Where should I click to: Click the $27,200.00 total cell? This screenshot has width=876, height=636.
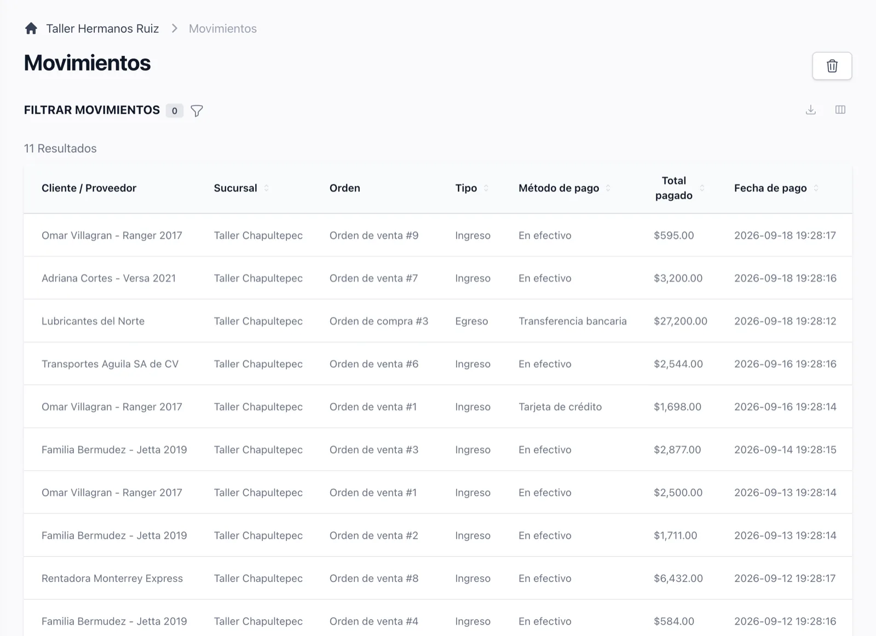click(x=681, y=321)
